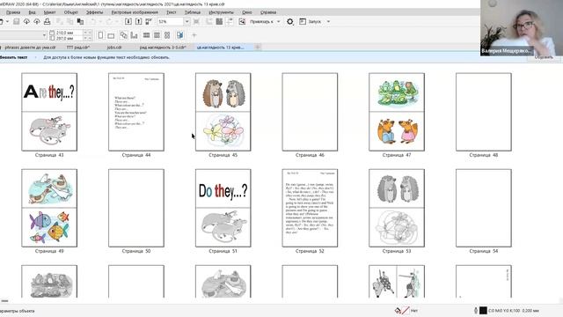
Task: Switch to phrases довести до ума.cdr tab
Action: pyautogui.click(x=31, y=47)
